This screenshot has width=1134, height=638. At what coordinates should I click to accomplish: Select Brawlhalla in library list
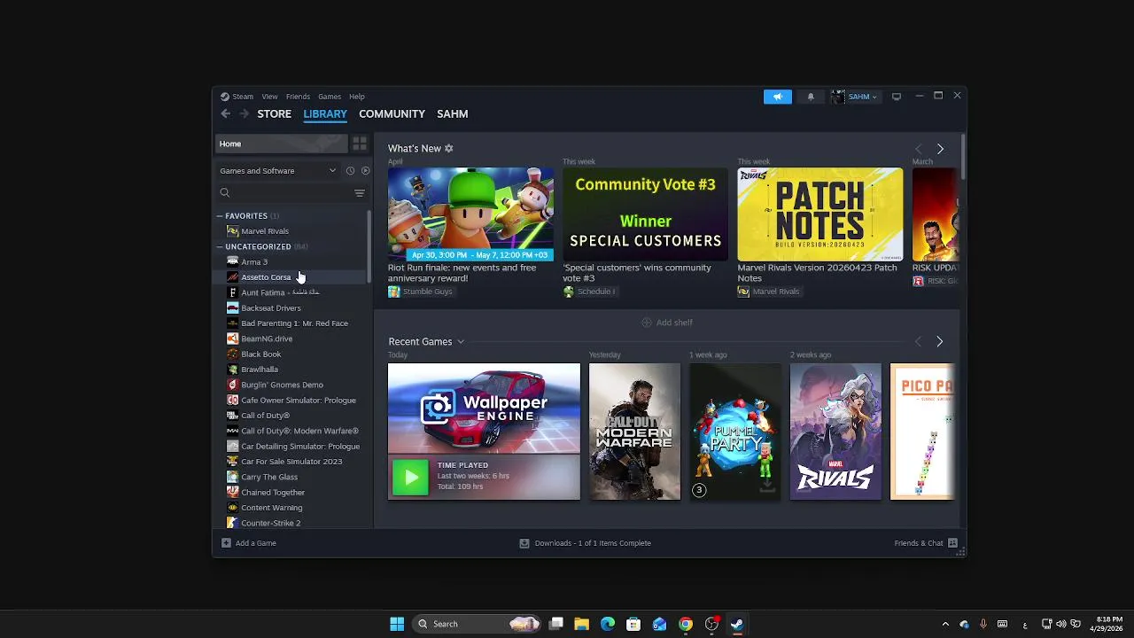pyautogui.click(x=260, y=370)
